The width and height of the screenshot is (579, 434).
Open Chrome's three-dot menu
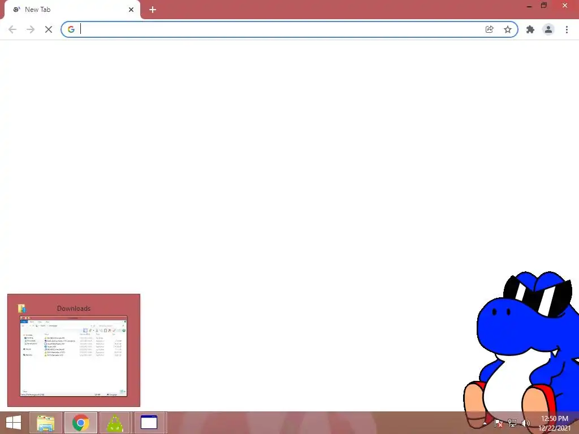567,29
